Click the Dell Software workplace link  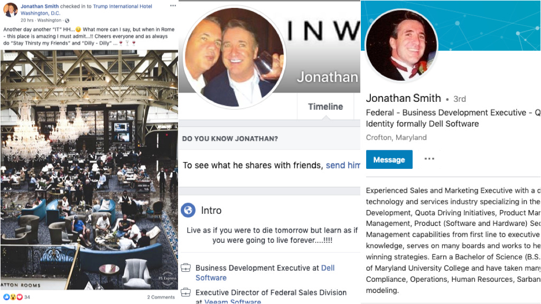(x=265, y=273)
